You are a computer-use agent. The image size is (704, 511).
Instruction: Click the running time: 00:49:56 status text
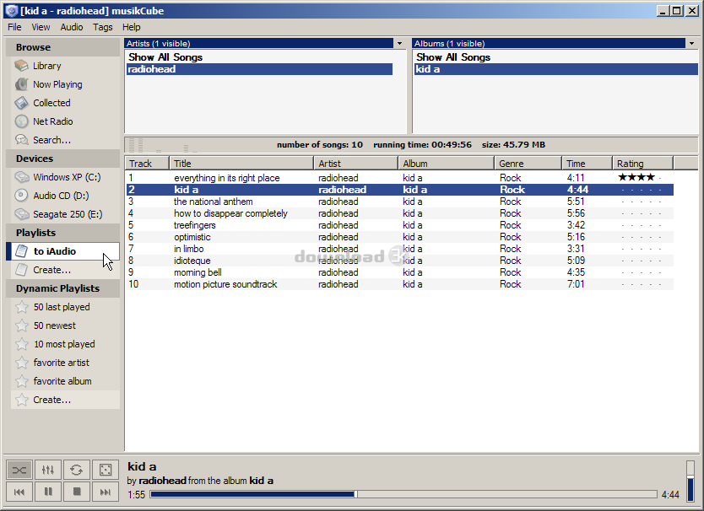(423, 144)
